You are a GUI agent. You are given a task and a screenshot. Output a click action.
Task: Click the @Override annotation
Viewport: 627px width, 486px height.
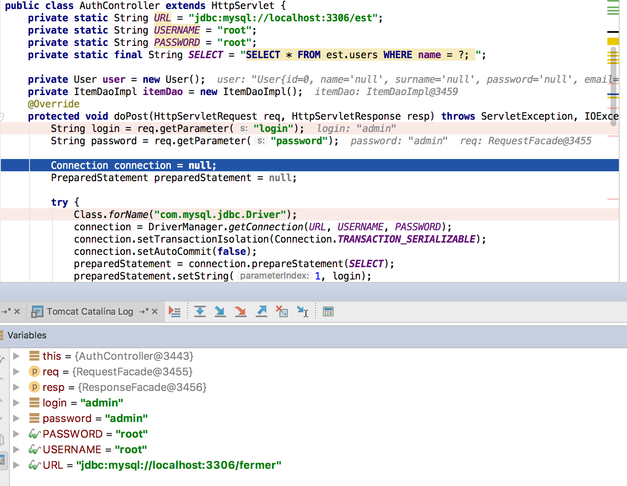click(x=54, y=104)
